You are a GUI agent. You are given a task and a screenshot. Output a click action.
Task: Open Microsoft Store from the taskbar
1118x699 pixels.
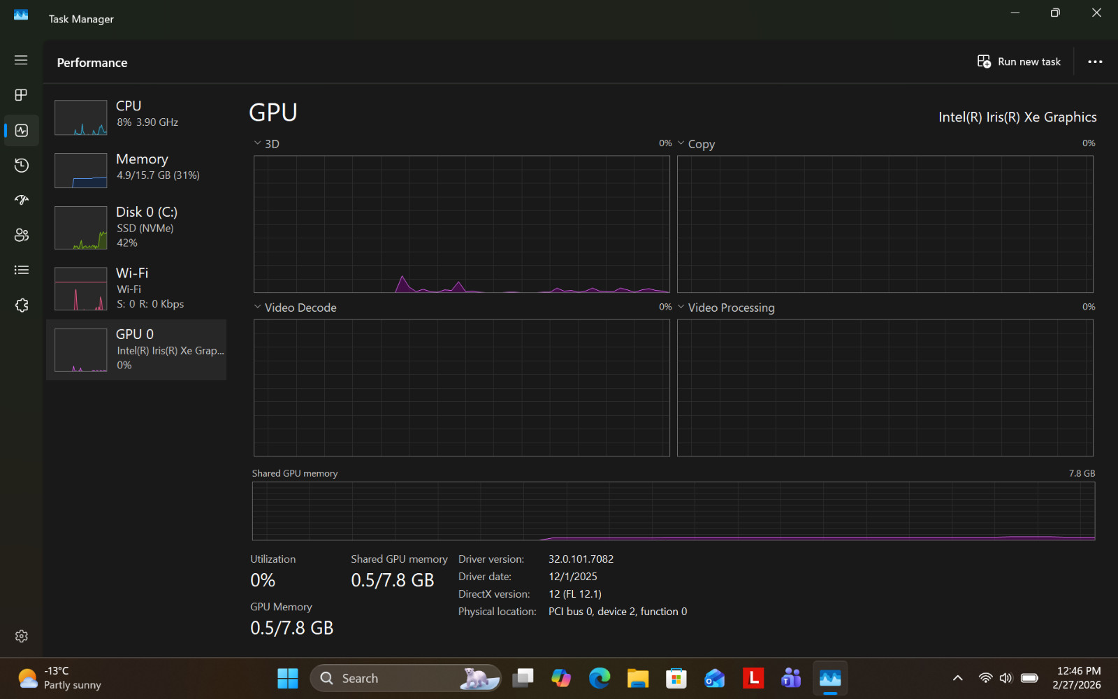click(676, 678)
